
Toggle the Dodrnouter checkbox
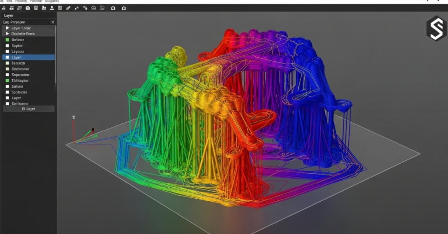point(7,69)
